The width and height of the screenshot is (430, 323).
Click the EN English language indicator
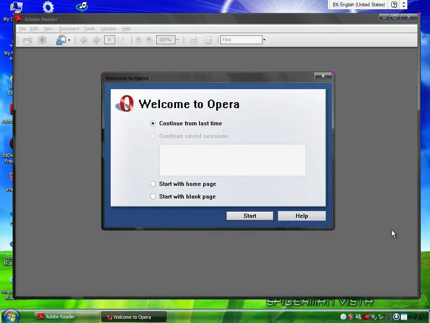(359, 5)
